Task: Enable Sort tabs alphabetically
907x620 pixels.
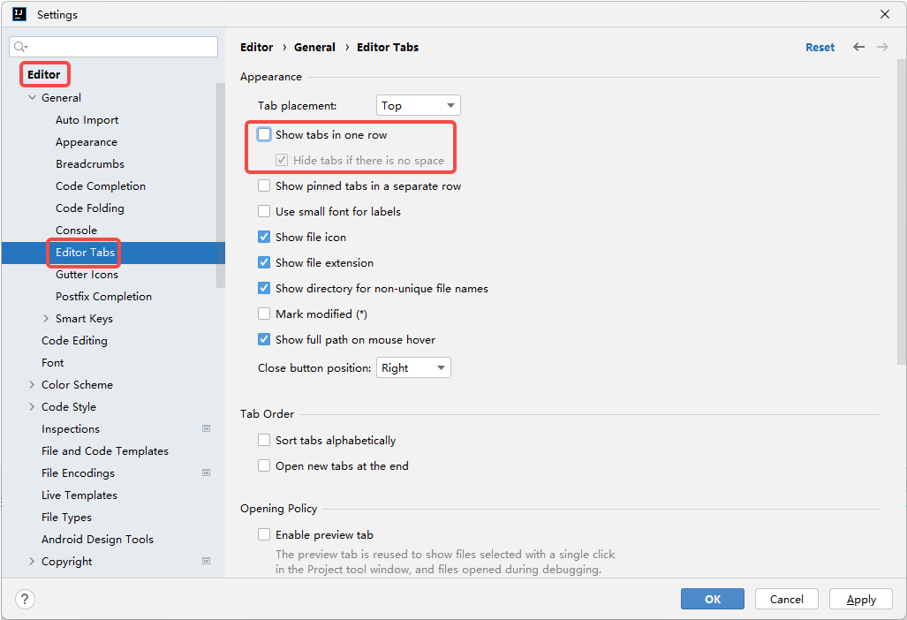Action: [x=264, y=440]
